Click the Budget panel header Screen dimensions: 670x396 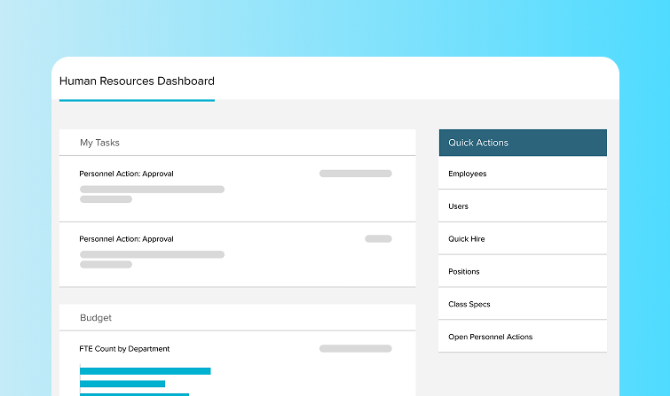[237, 317]
